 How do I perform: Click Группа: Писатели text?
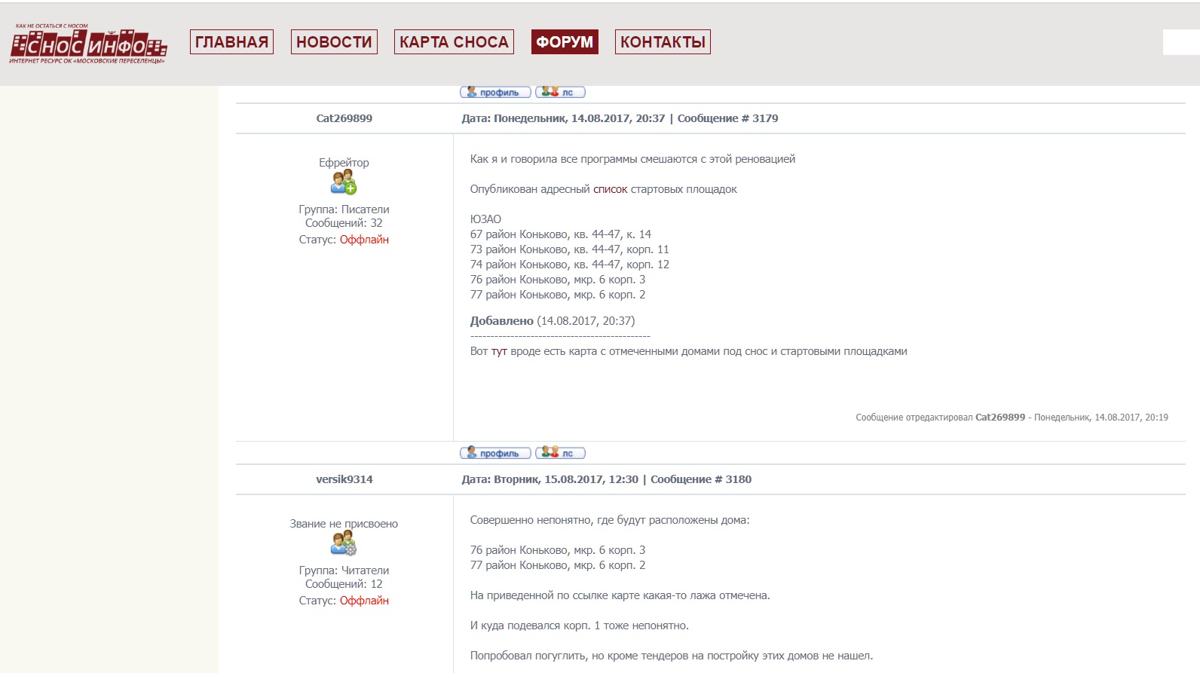tap(344, 210)
